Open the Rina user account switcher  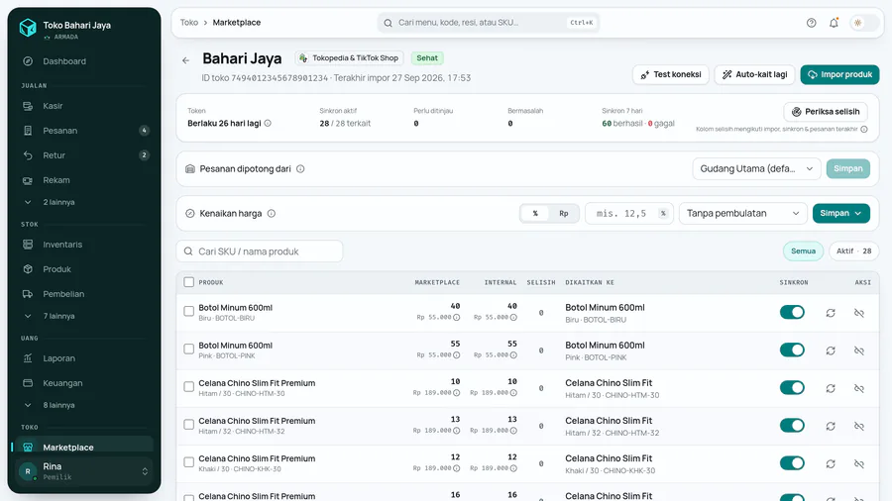pyautogui.click(x=84, y=471)
